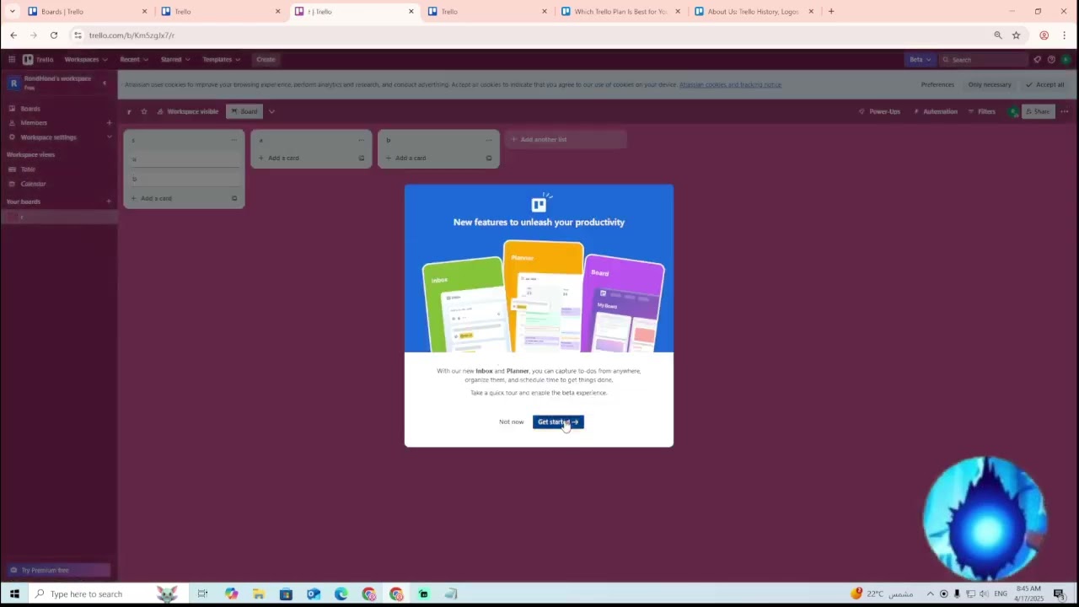The width and height of the screenshot is (1079, 607).
Task: Open Boards in the sidebar
Action: point(30,109)
